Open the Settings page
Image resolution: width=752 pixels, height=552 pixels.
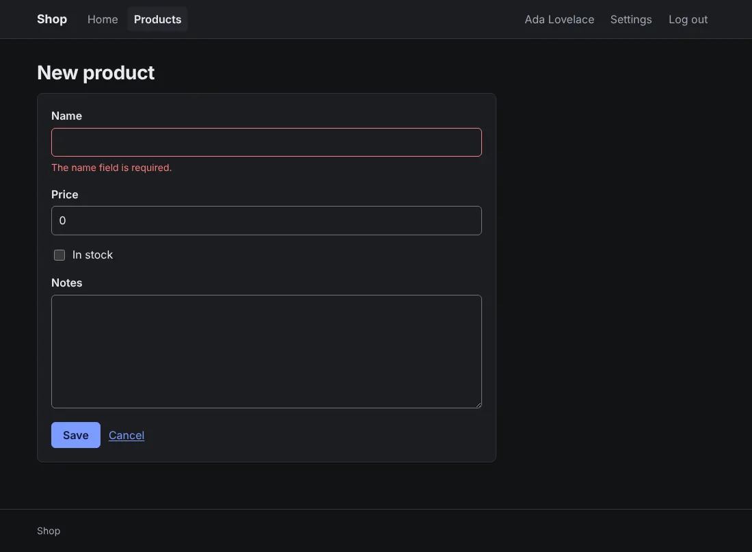(x=631, y=19)
